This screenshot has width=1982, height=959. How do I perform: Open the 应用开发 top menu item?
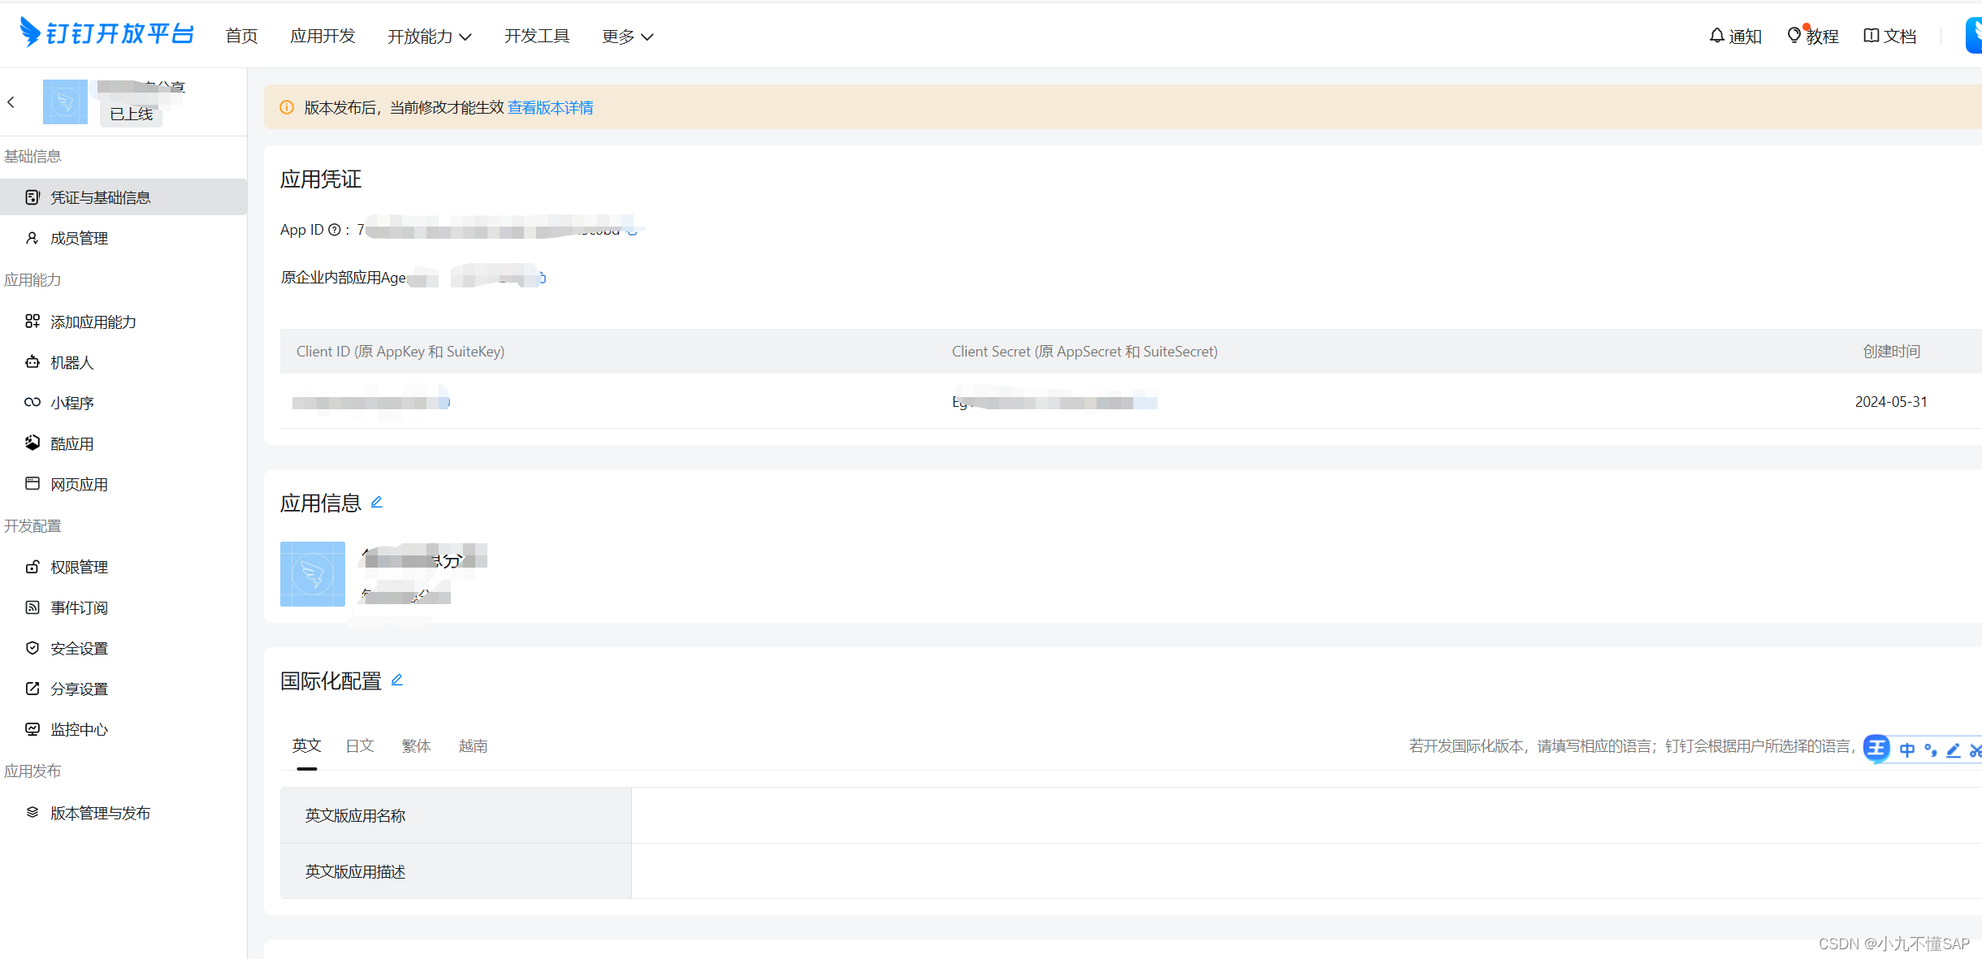(x=322, y=37)
